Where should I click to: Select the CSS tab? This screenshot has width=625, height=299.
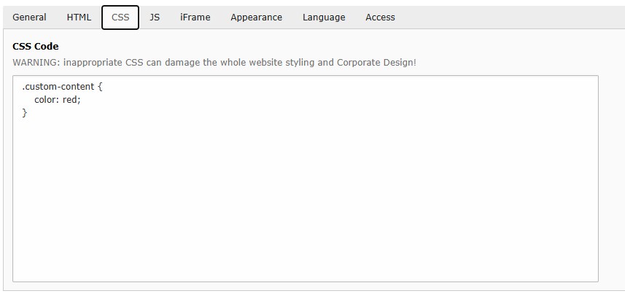click(120, 18)
